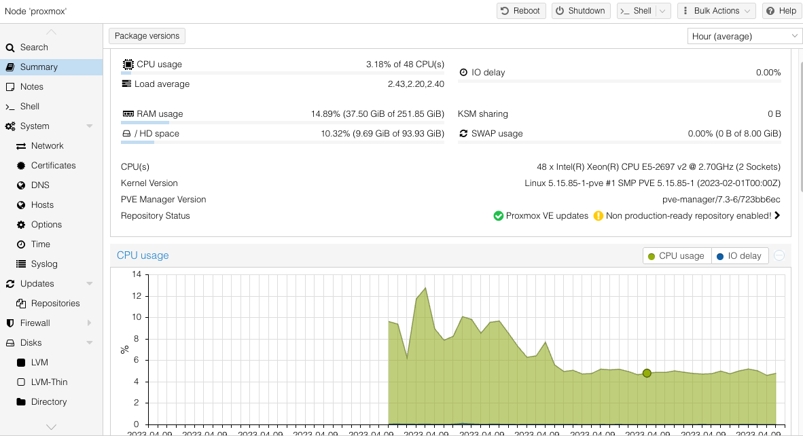The image size is (803, 436).
Task: Click the Hosts globe icon
Action: point(21,205)
